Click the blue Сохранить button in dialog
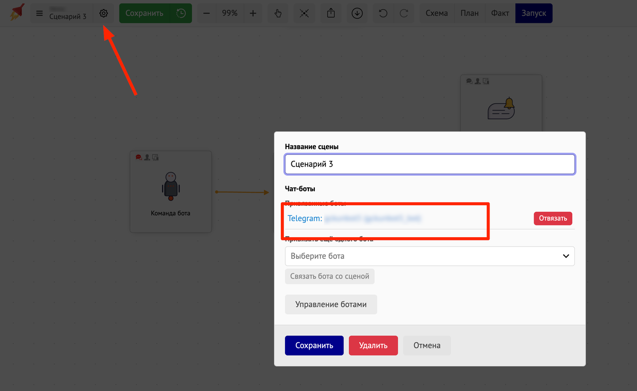The height and width of the screenshot is (391, 637). (314, 345)
